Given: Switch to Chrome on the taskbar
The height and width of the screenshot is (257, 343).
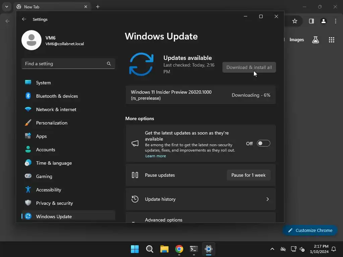Looking at the screenshot, I should pyautogui.click(x=179, y=249).
